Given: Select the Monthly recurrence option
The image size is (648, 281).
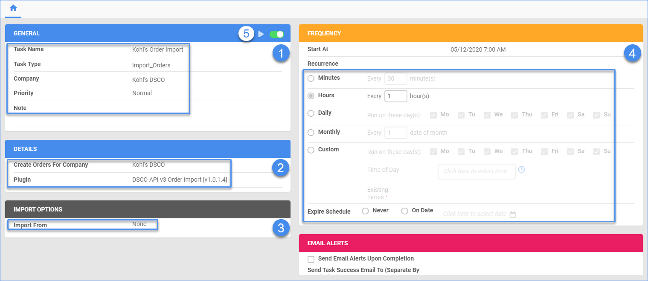Looking at the screenshot, I should coord(311,132).
